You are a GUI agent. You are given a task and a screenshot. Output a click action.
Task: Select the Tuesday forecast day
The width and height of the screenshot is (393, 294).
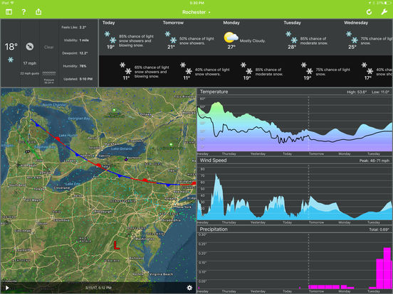292,23
